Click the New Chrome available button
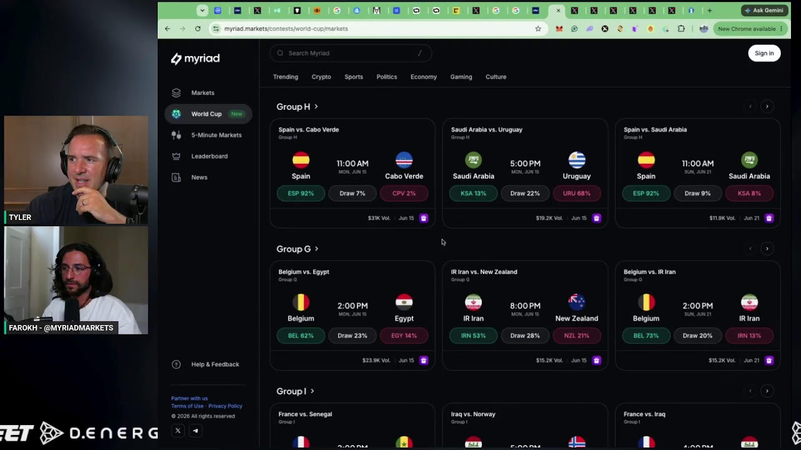This screenshot has width=801, height=450. tap(750, 29)
